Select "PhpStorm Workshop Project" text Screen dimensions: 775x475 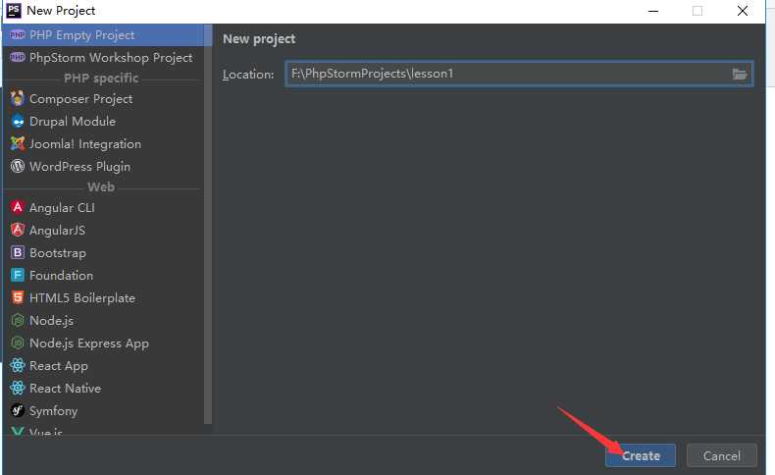pos(111,58)
